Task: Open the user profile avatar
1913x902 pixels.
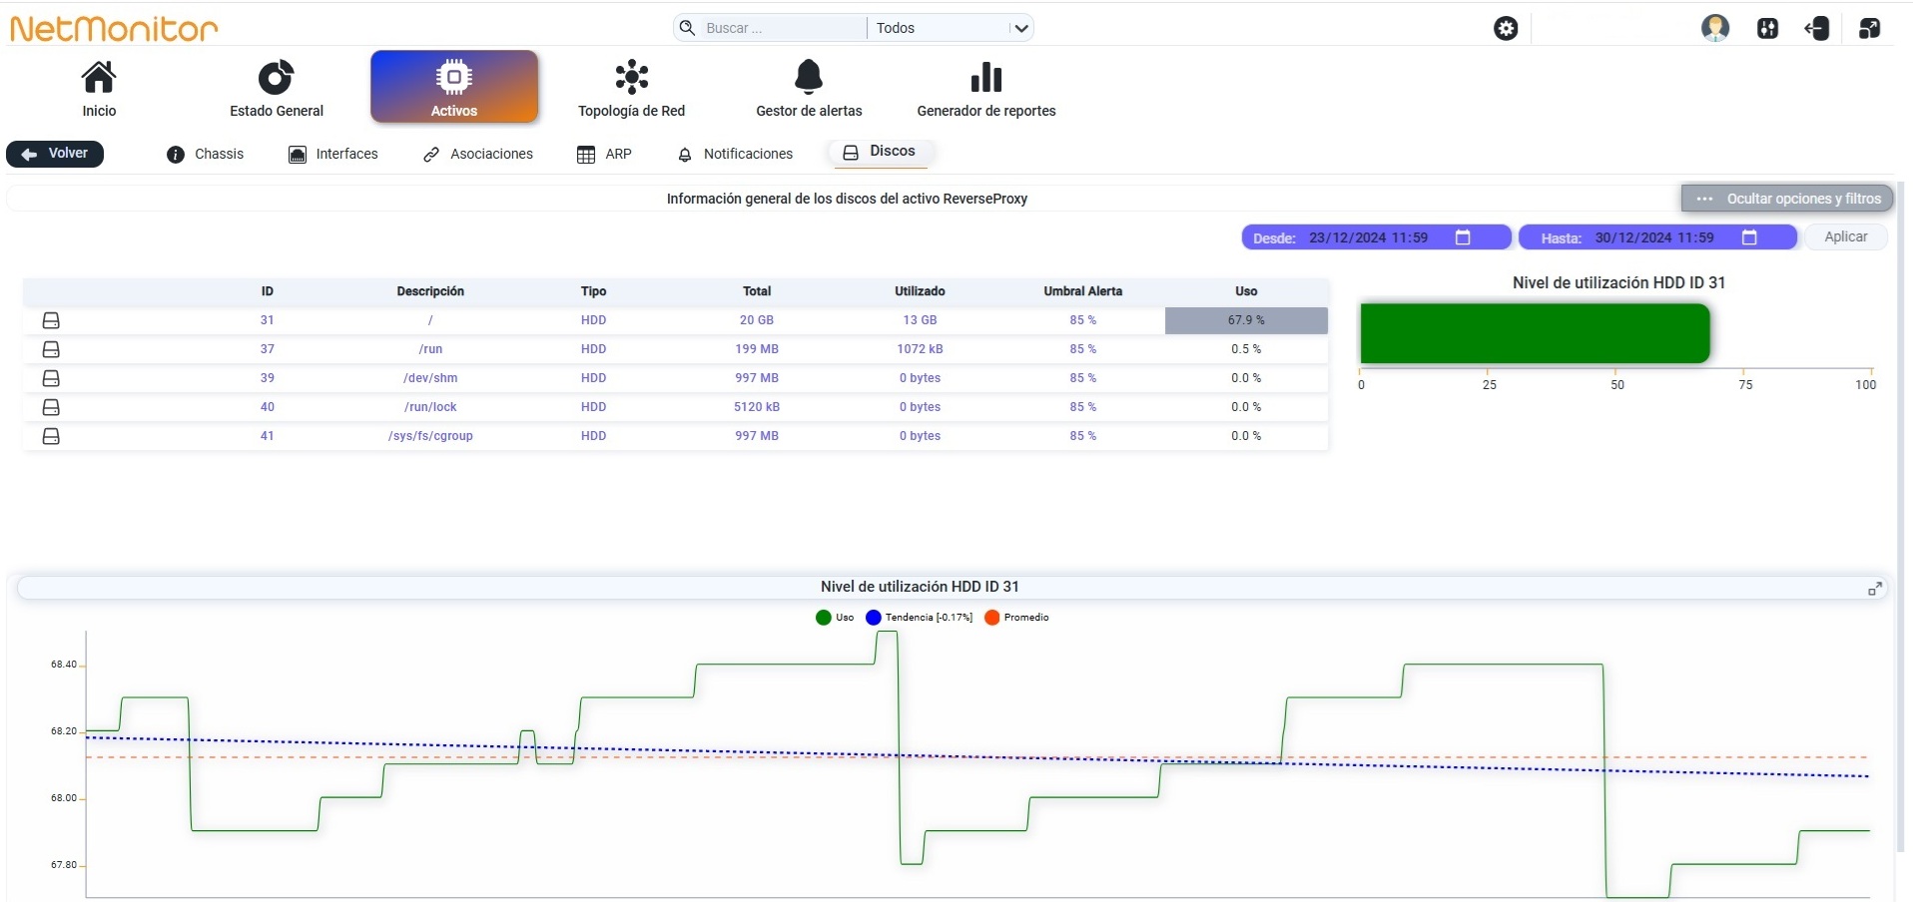Action: 1715,28
